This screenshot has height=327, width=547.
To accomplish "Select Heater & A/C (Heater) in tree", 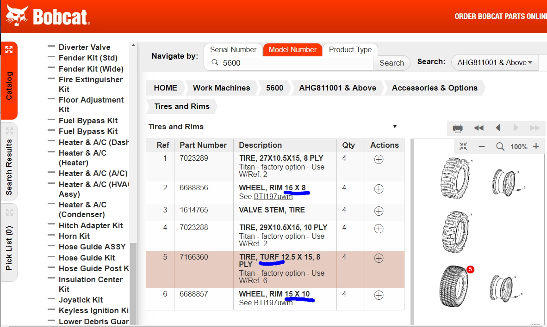I will 82,158.
